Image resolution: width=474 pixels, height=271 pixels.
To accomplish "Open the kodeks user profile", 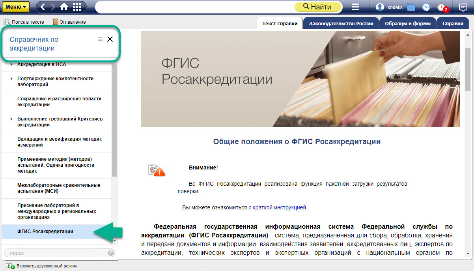I will pos(390,7).
